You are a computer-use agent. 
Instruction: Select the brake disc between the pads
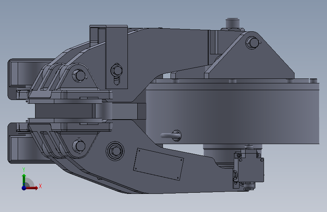(x=64, y=111)
